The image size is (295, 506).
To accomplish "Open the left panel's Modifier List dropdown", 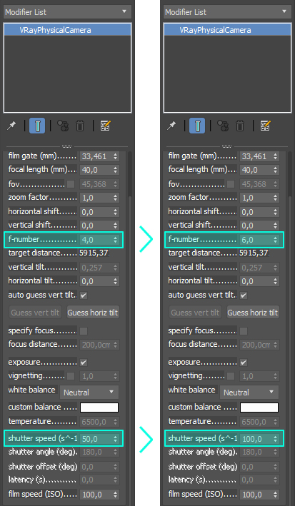I will [67, 12].
